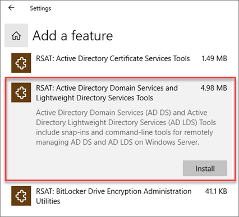Select RSAT: BitLocker Drive Encryption Administration Utilities
239x217 pixels.
click(x=114, y=196)
